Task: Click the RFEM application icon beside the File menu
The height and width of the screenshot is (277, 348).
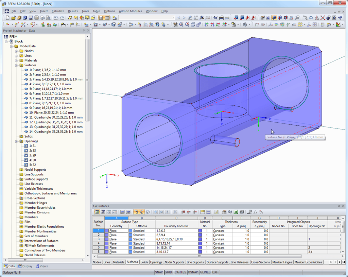Action: pos(6,11)
